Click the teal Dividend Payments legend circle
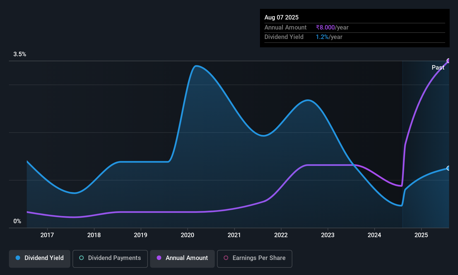The width and height of the screenshot is (458, 275). click(x=81, y=258)
